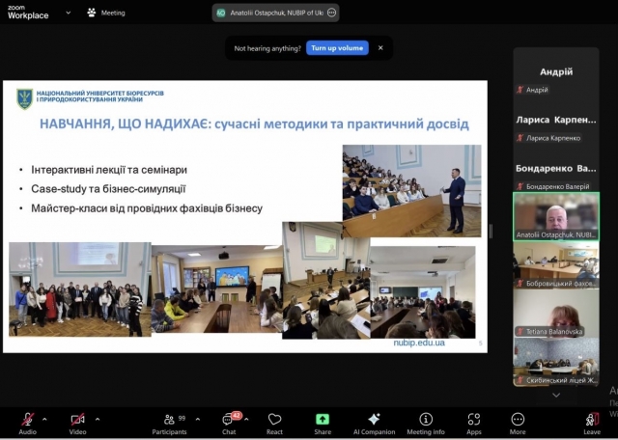Click the unread chat count badge 42
This screenshot has height=440, width=618.
click(237, 415)
